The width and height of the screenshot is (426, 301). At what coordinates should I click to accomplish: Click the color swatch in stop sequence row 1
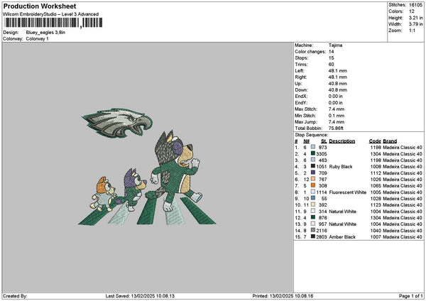pyautogui.click(x=313, y=147)
